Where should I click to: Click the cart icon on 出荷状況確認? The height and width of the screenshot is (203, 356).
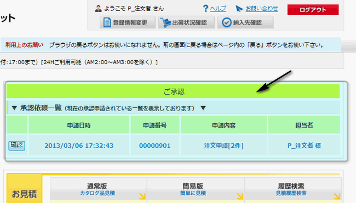point(165,22)
